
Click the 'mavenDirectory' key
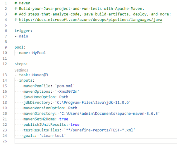tap(39, 113)
